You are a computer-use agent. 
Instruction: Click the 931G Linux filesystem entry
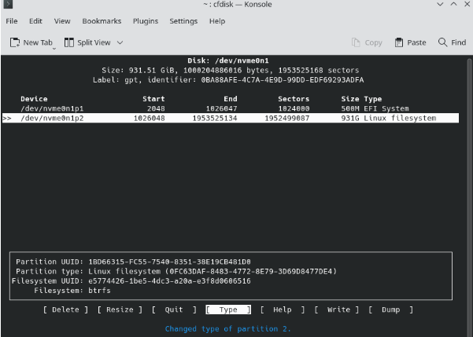pos(389,118)
